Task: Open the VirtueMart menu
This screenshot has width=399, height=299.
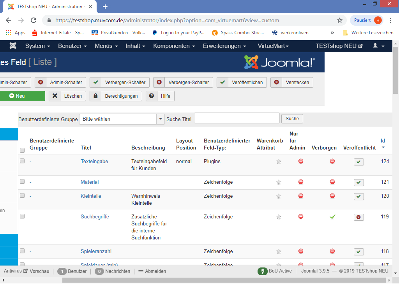Action: (x=273, y=46)
